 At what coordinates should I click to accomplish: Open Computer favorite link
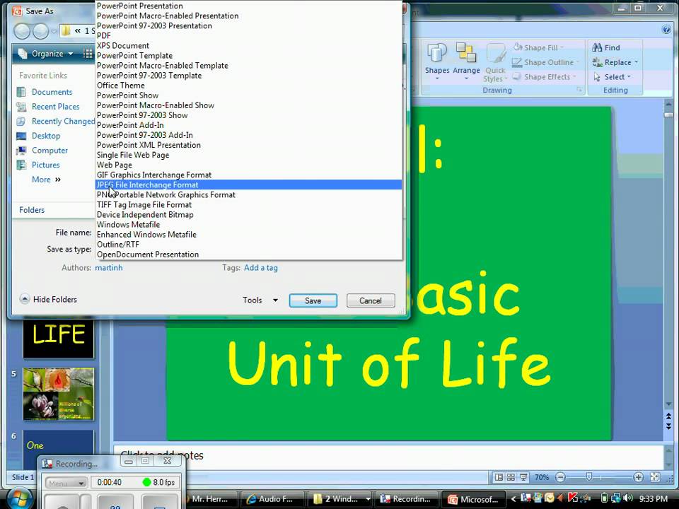(42, 150)
